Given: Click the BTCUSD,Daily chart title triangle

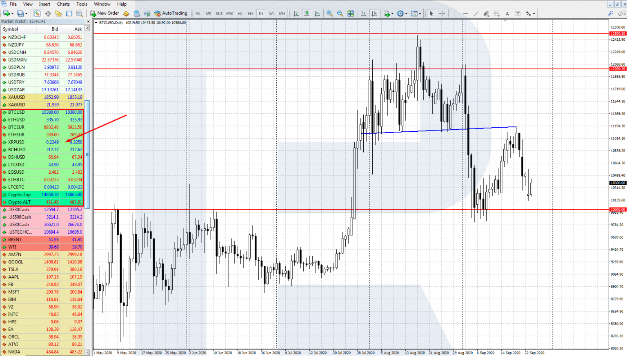Looking at the screenshot, I should [x=96, y=23].
